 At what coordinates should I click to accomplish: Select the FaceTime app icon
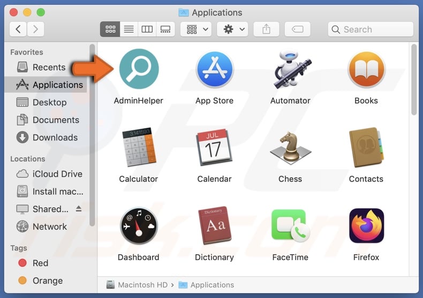(x=291, y=225)
